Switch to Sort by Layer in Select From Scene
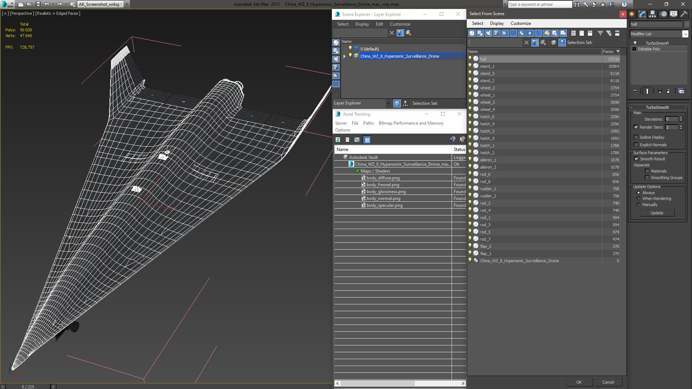Image resolution: width=692 pixels, height=389 pixels. (554, 43)
